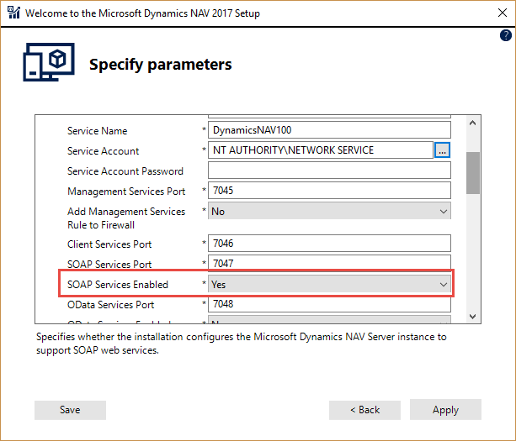Click the blue help question mark icon

(506, 35)
